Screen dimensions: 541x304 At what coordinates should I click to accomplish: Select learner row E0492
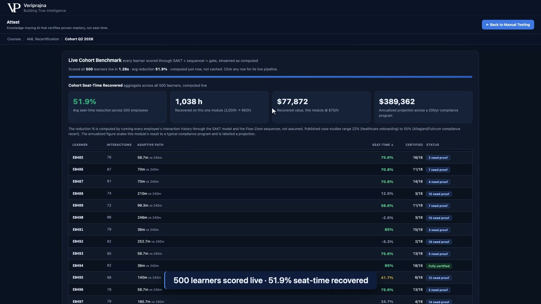point(270,242)
